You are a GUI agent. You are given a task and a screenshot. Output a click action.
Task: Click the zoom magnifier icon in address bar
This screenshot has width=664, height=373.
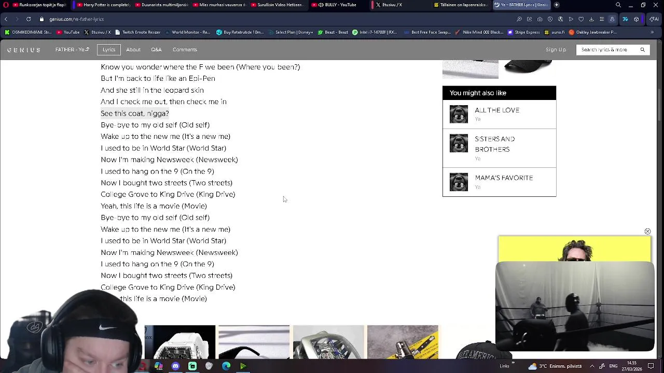pyautogui.click(x=519, y=19)
